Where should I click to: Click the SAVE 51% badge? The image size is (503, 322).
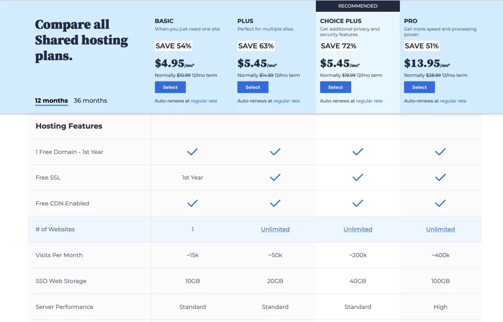click(x=421, y=46)
